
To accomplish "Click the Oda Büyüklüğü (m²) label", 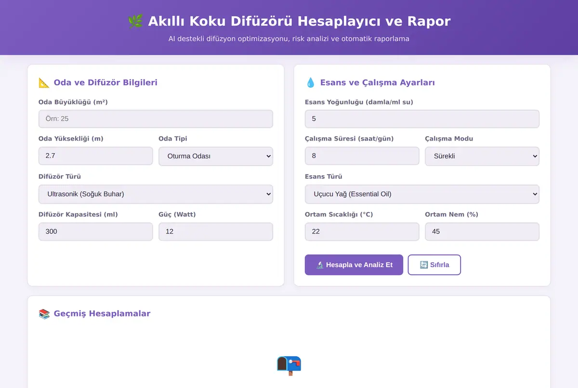I will point(73,102).
